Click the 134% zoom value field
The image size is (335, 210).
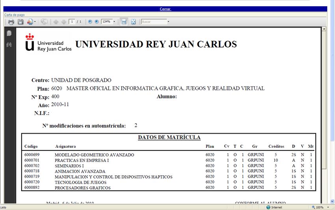pos(107,22)
